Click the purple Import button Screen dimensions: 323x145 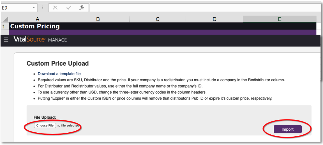point(288,129)
